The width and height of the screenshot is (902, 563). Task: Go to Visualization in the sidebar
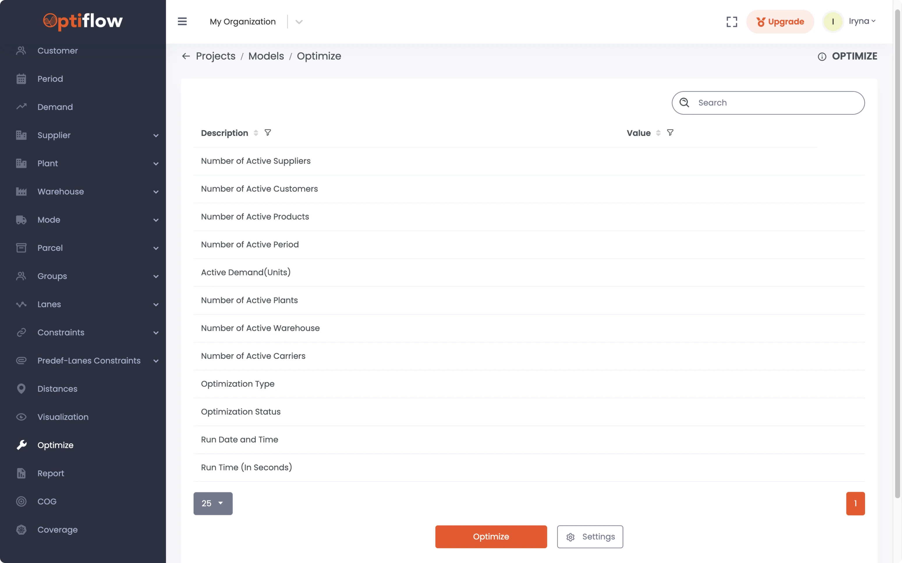[63, 417]
